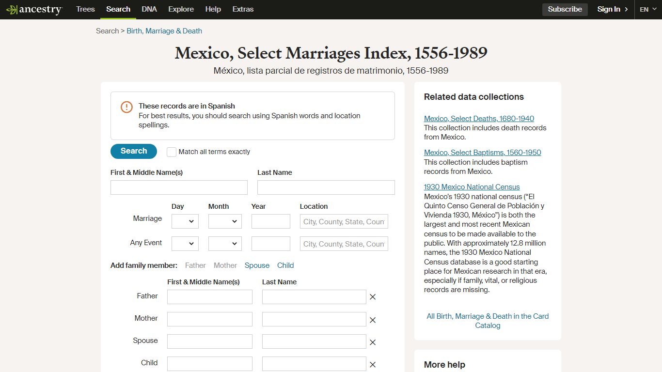Click 'These records are in Spanish' text
The height and width of the screenshot is (372, 662).
[187, 106]
